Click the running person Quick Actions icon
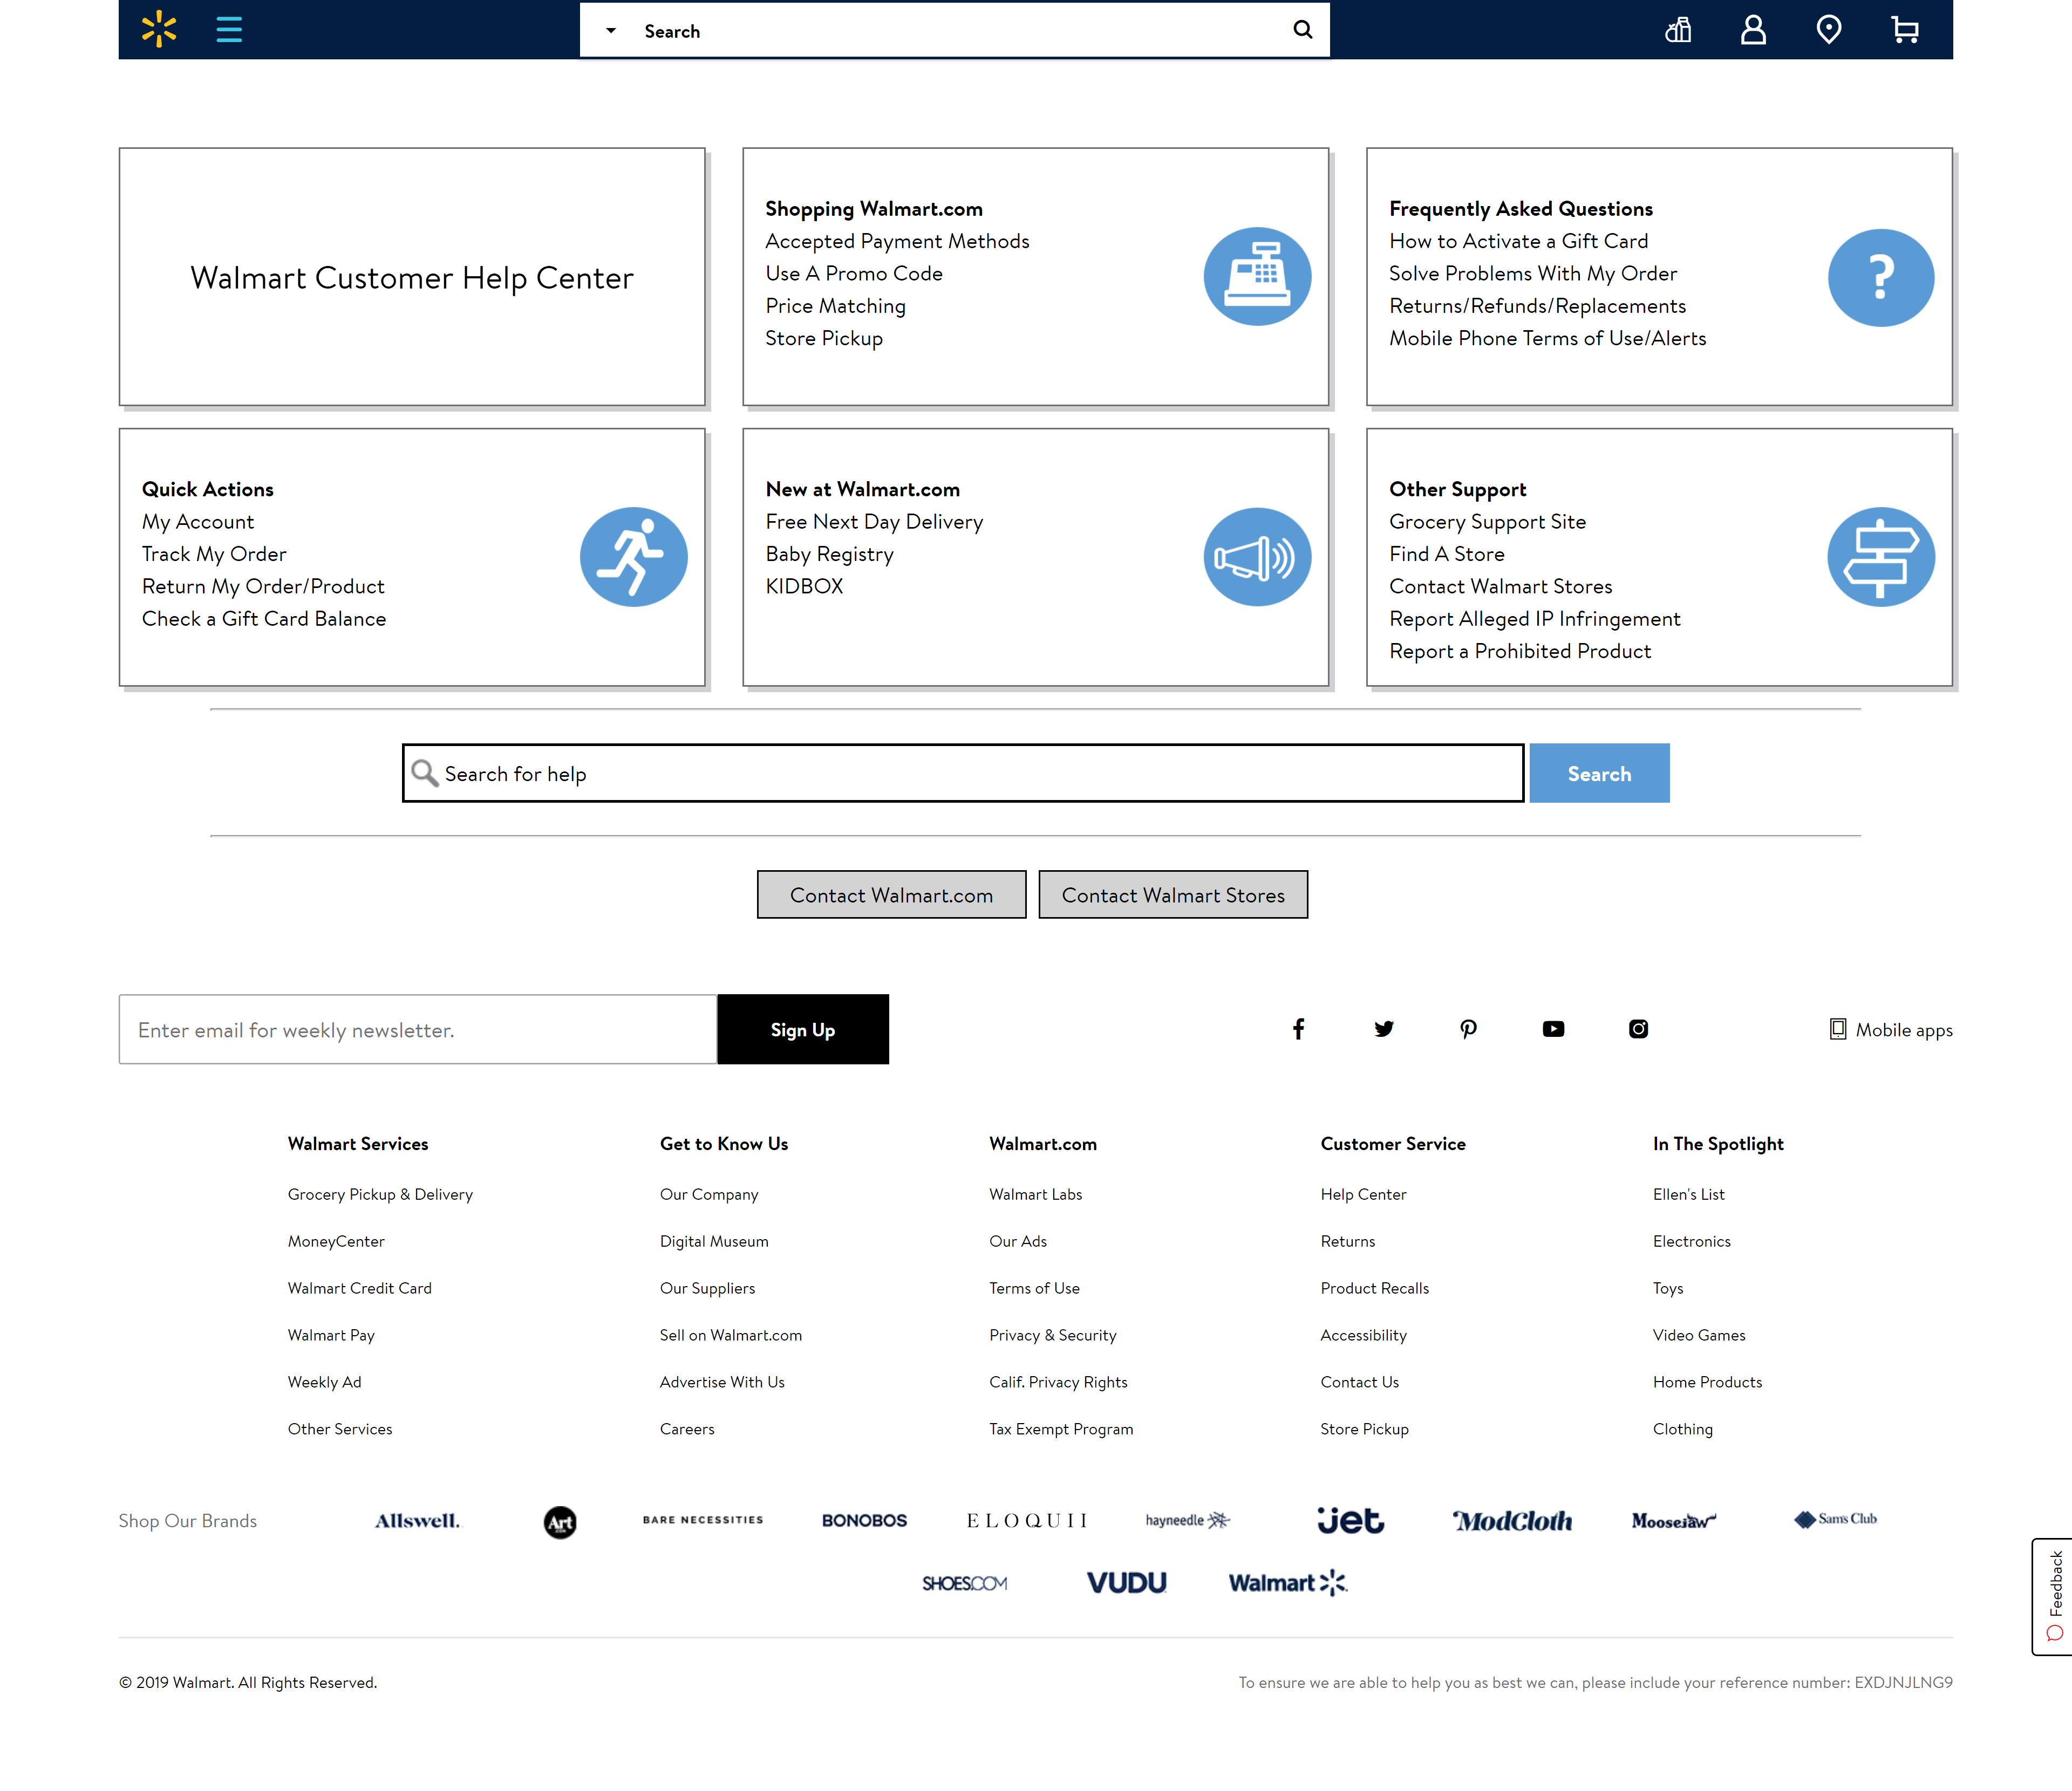The image size is (2072, 1791). (x=633, y=557)
